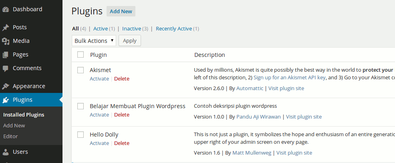Delete Belajar Membuat Plugin Wordpress
This screenshot has height=163, width=395.
tap(122, 115)
